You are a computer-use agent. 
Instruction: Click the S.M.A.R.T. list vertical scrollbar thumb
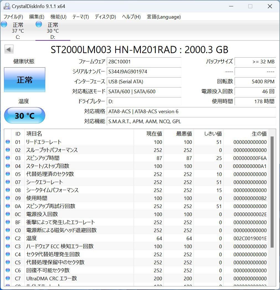(x=272, y=192)
